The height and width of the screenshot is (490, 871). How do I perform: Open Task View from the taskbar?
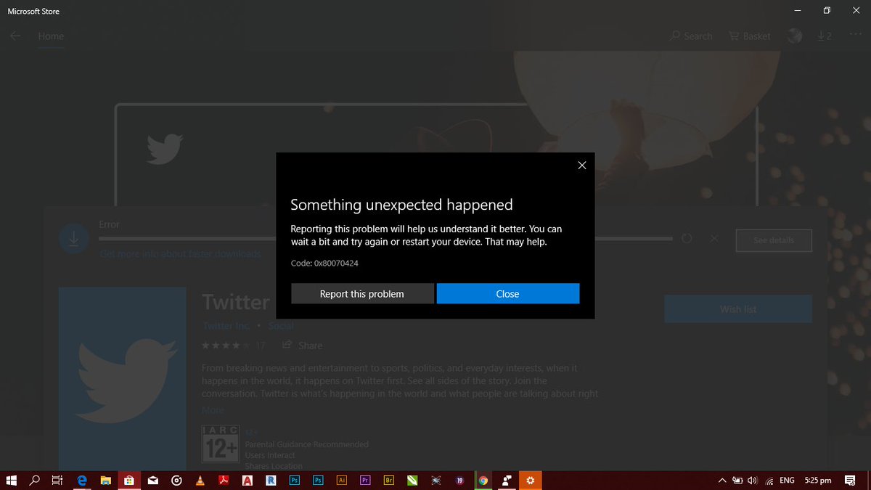(57, 480)
